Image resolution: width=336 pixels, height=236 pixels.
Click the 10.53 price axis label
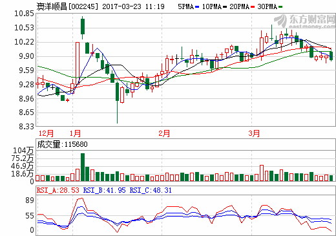point(24,28)
